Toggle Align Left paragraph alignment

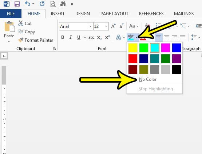pyautogui.click(x=158, y=37)
